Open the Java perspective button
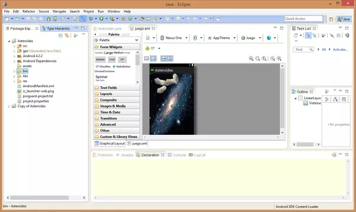356x212 pixels. click(x=344, y=19)
